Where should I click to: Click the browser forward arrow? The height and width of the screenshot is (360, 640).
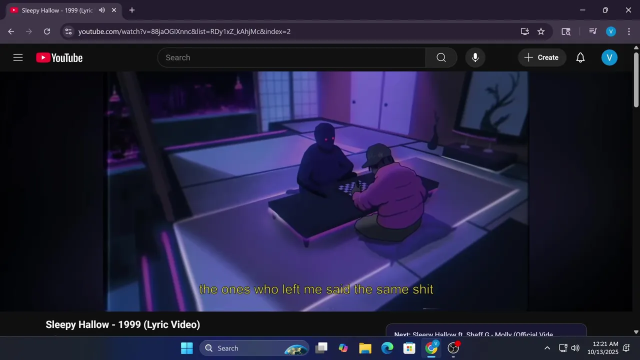click(x=29, y=31)
